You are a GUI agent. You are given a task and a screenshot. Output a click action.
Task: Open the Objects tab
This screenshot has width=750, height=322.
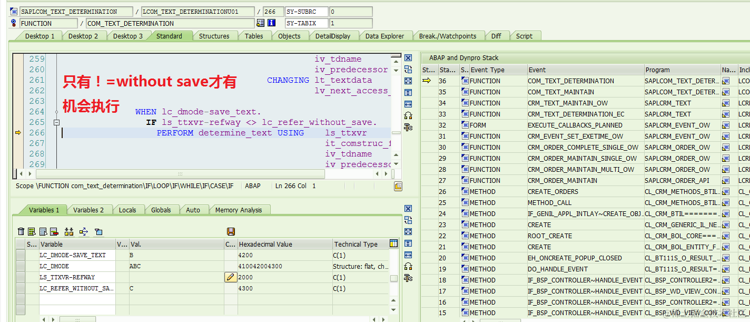(x=289, y=36)
